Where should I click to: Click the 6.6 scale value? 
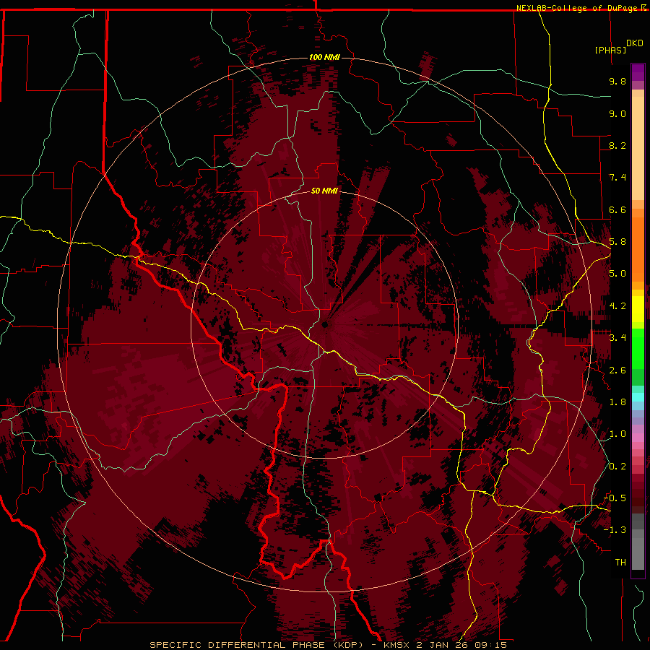(617, 209)
